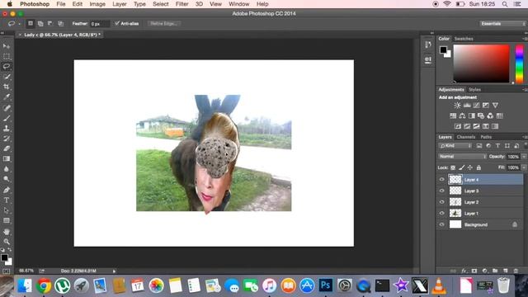
Task: Expand the status bar info arrow
Action: point(114,271)
